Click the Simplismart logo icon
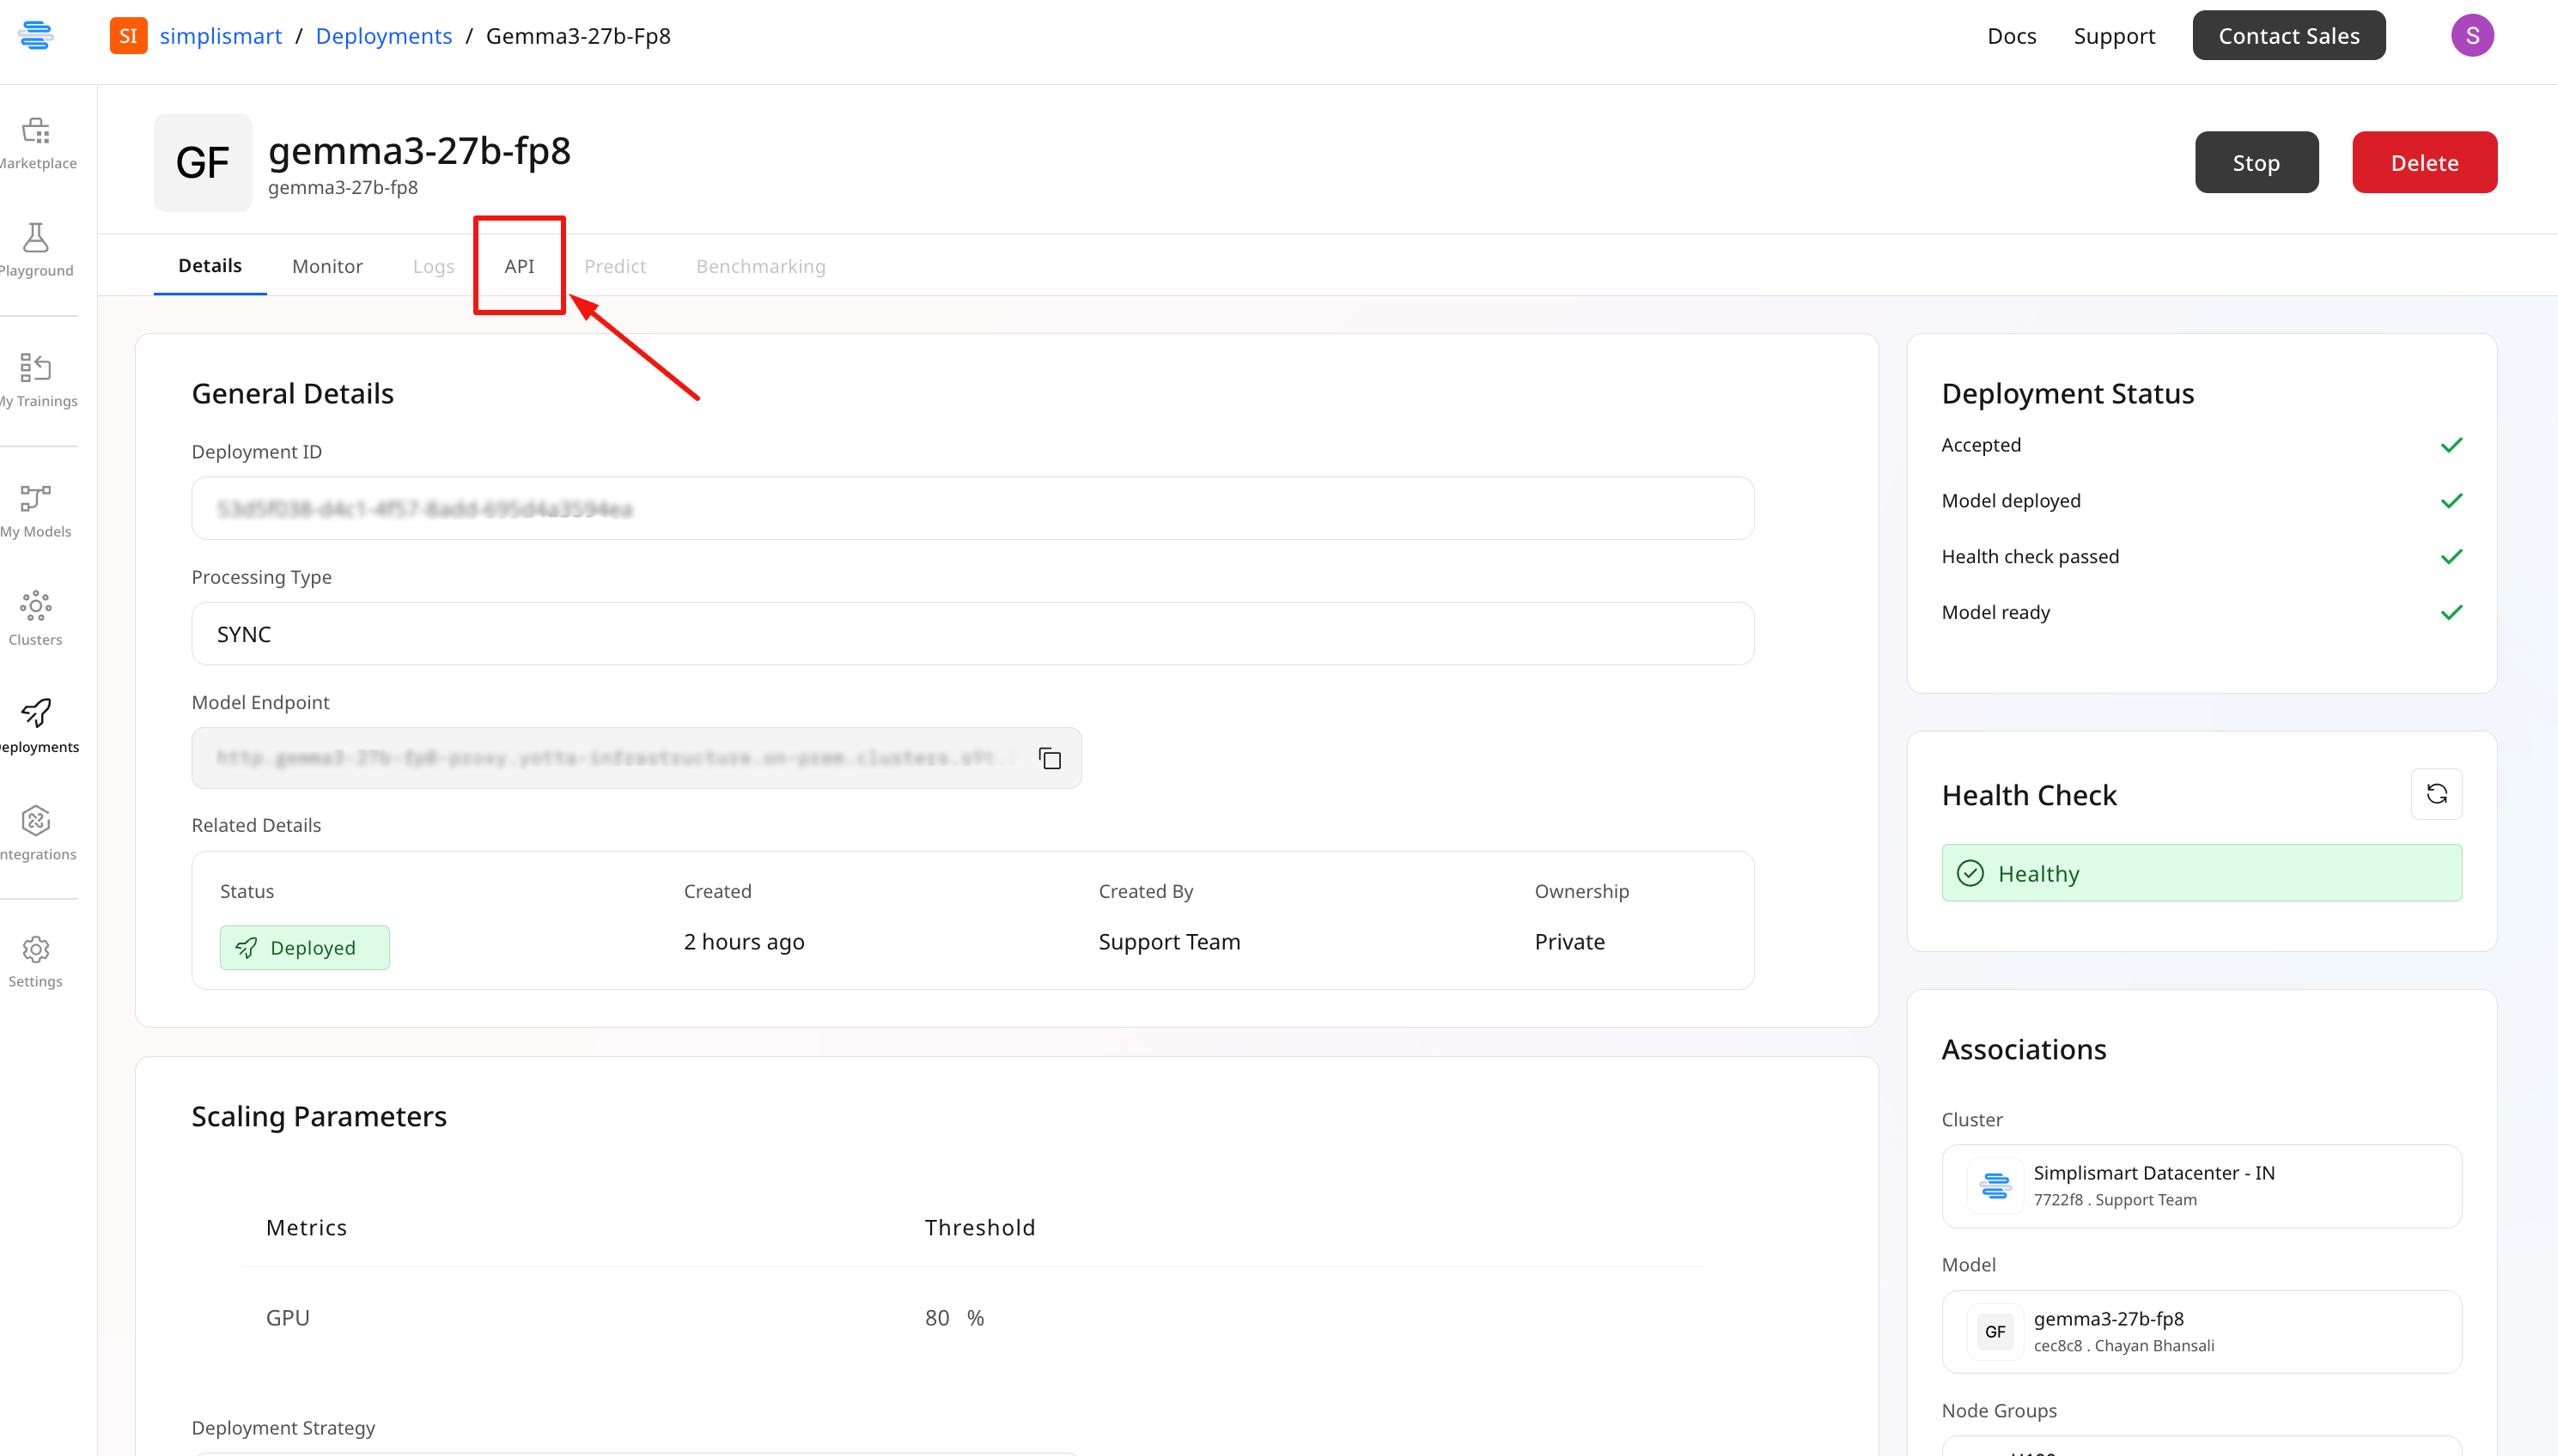This screenshot has height=1456, width=2558. click(36, 36)
